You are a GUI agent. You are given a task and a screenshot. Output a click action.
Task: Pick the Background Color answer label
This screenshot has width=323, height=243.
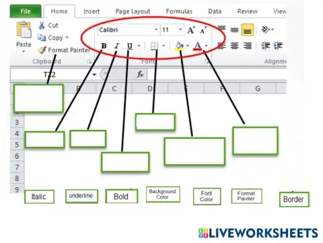163,195
